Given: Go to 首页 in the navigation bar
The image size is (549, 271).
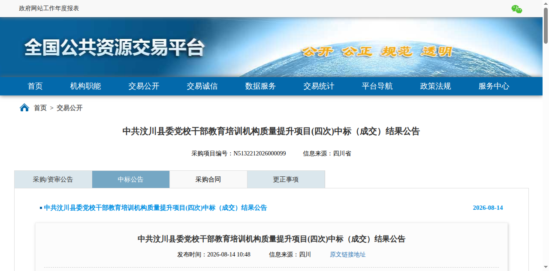Looking at the screenshot, I should point(35,86).
